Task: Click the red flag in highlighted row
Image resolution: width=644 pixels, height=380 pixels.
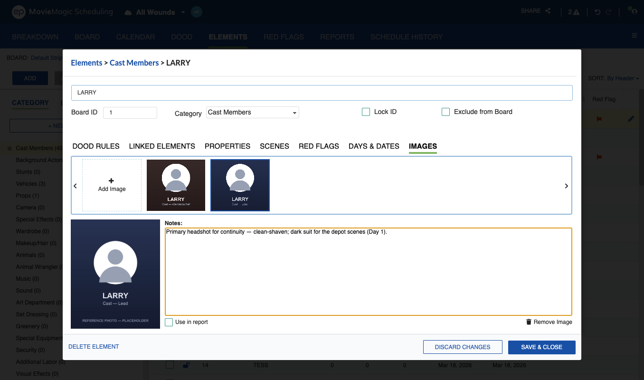Action: [599, 119]
